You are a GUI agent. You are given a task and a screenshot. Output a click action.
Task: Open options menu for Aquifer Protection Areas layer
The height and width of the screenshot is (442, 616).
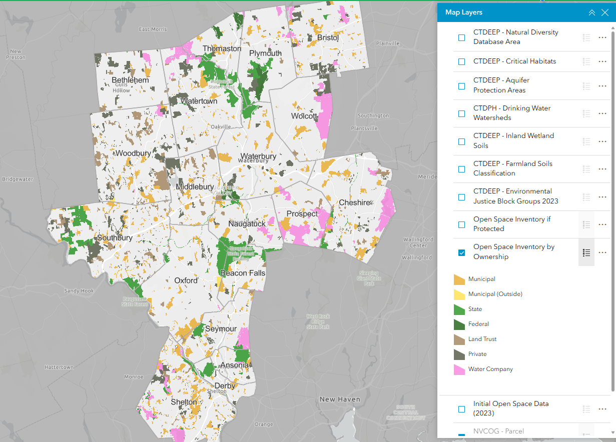tap(602, 86)
